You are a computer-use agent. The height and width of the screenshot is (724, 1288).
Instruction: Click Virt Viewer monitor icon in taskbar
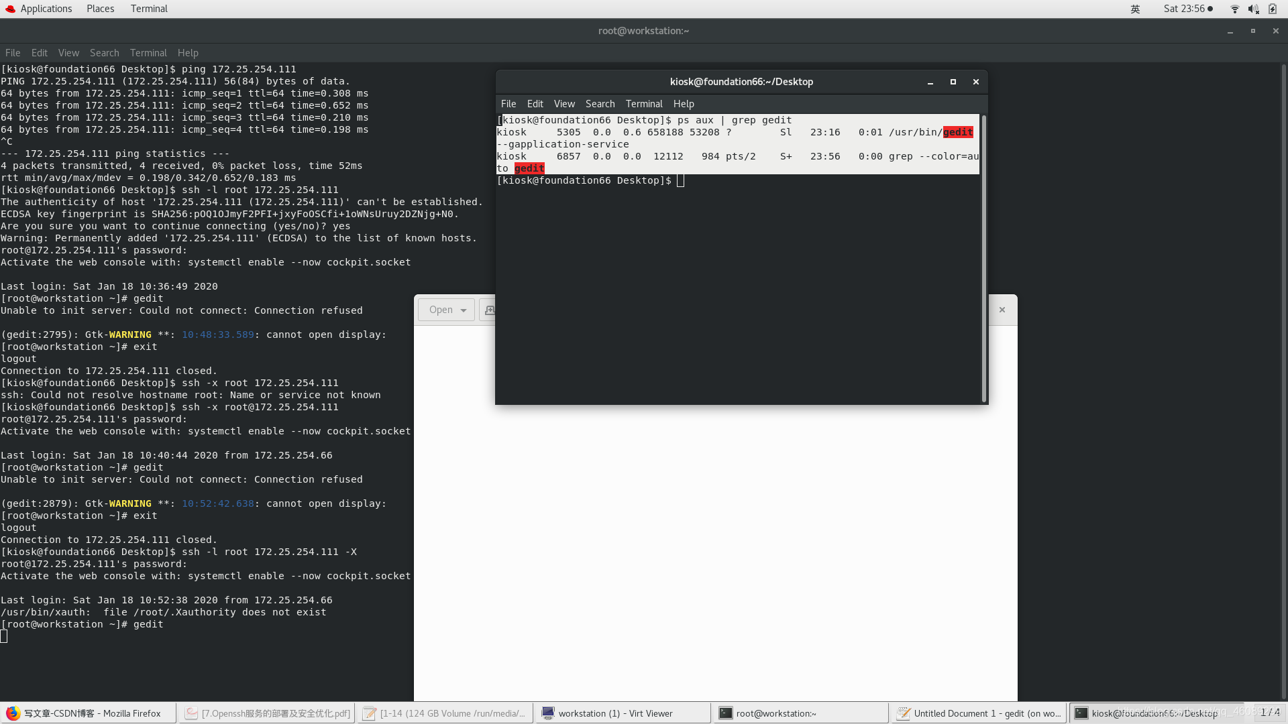click(x=548, y=713)
